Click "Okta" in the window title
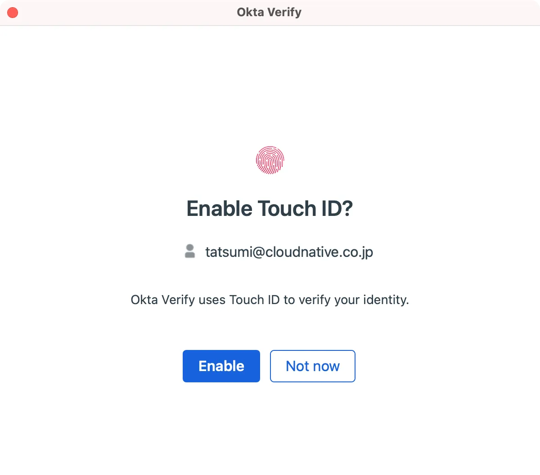 (250, 12)
